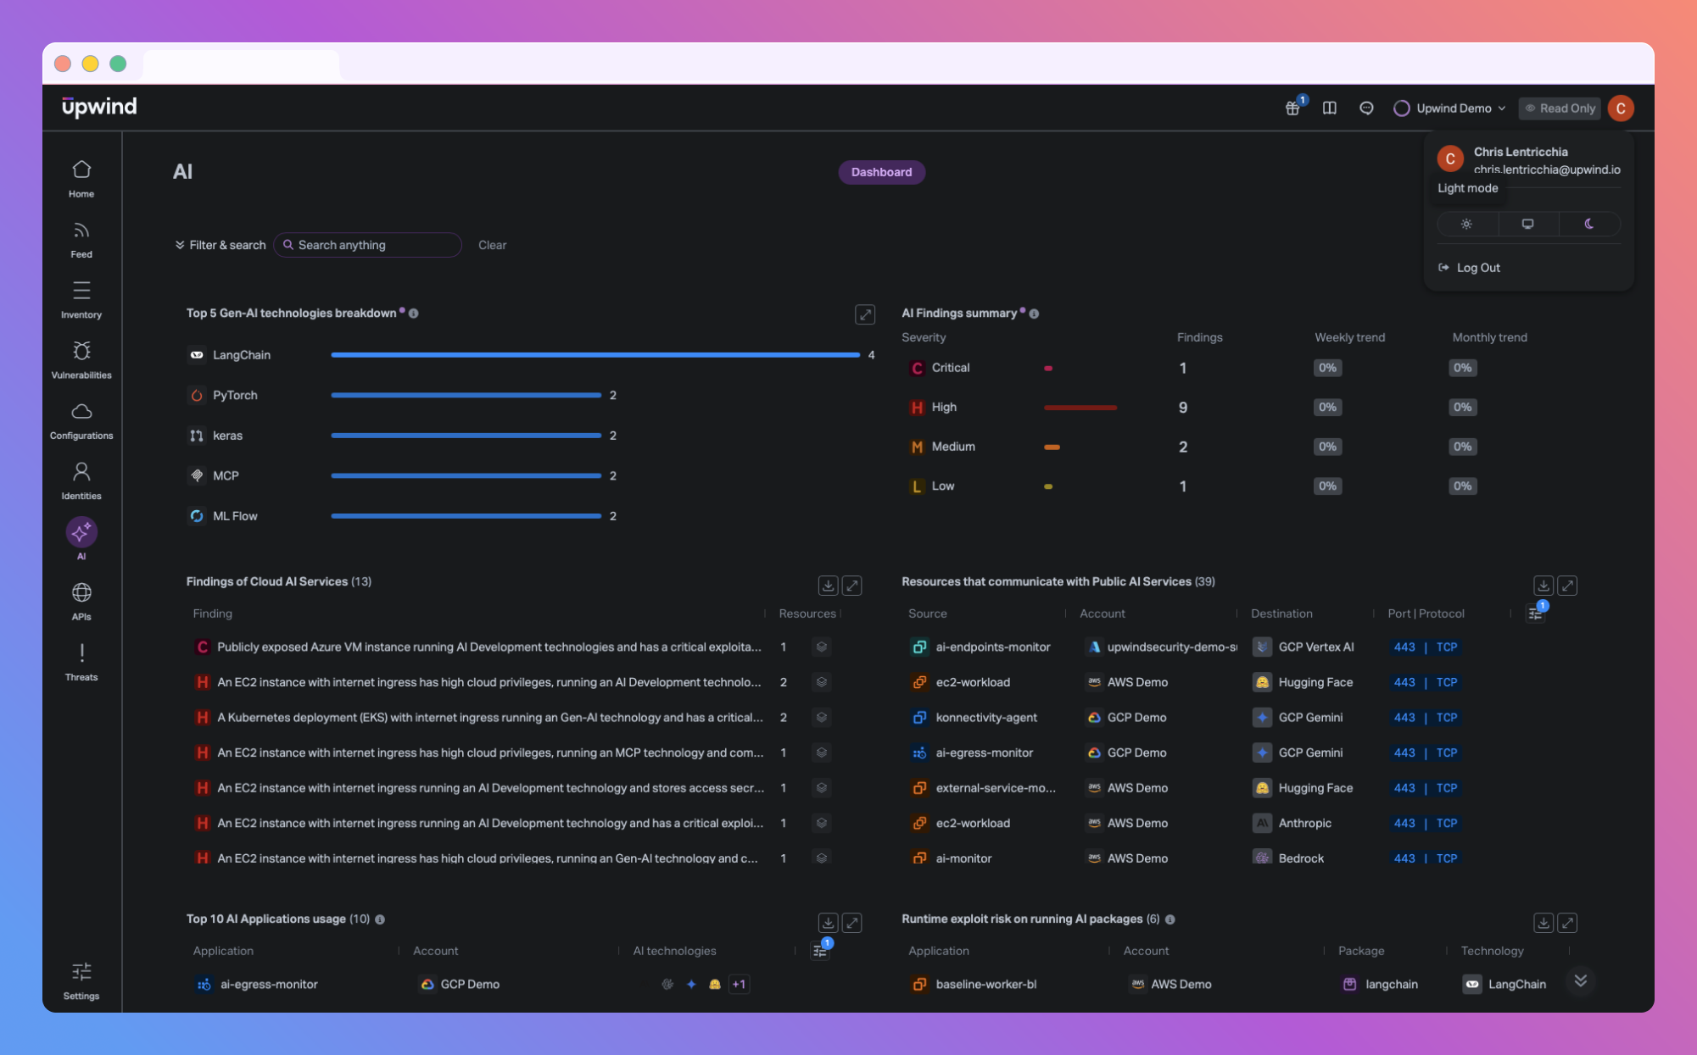Expand the Top 5 Gen-AI technologies widget
Screen dimensions: 1697x1055
coord(864,314)
